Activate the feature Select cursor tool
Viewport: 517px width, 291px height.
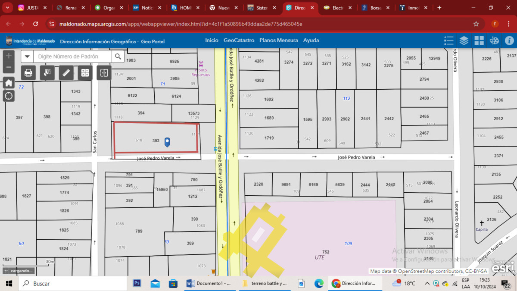(x=47, y=73)
